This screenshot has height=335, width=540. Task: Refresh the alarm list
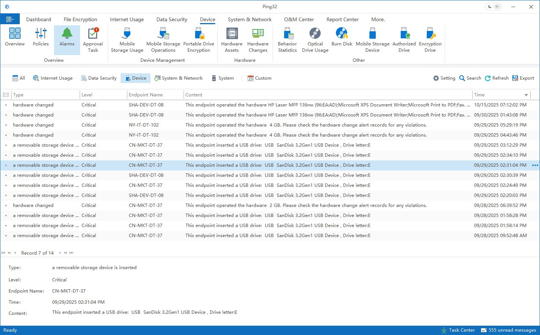(496, 78)
